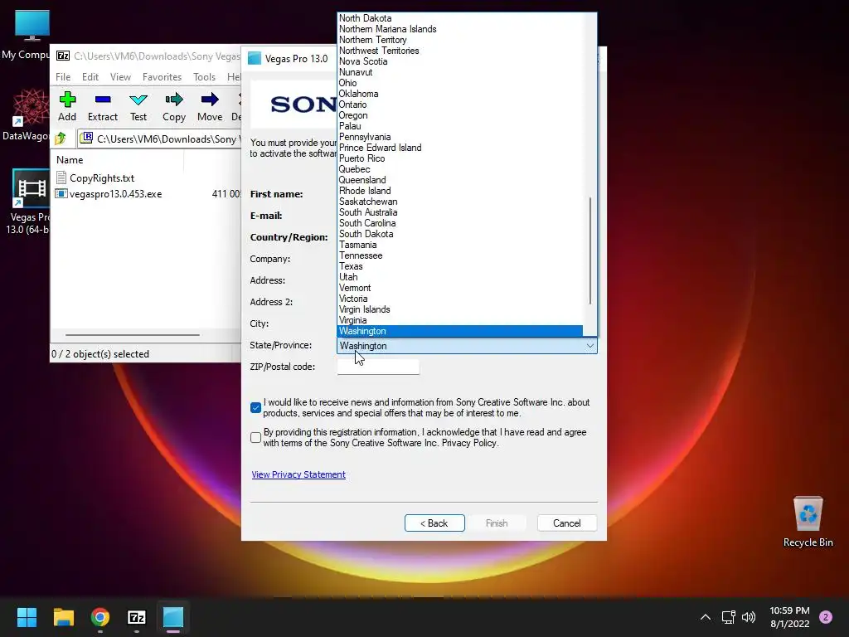
Task: Select South Dakota in the state list
Action: (x=460, y=233)
